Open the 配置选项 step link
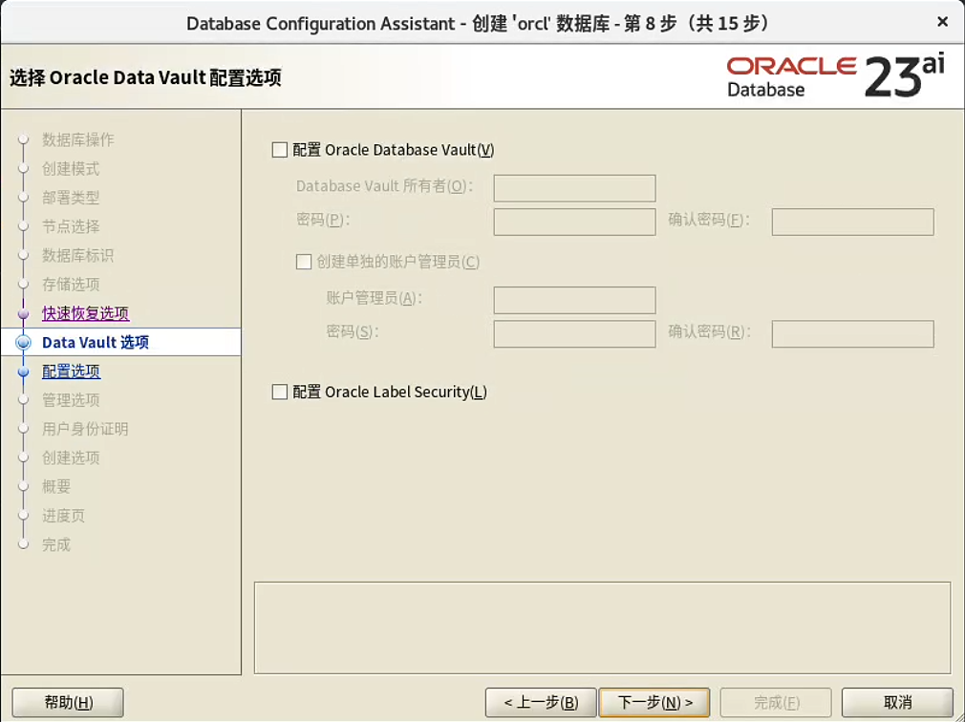 (71, 372)
